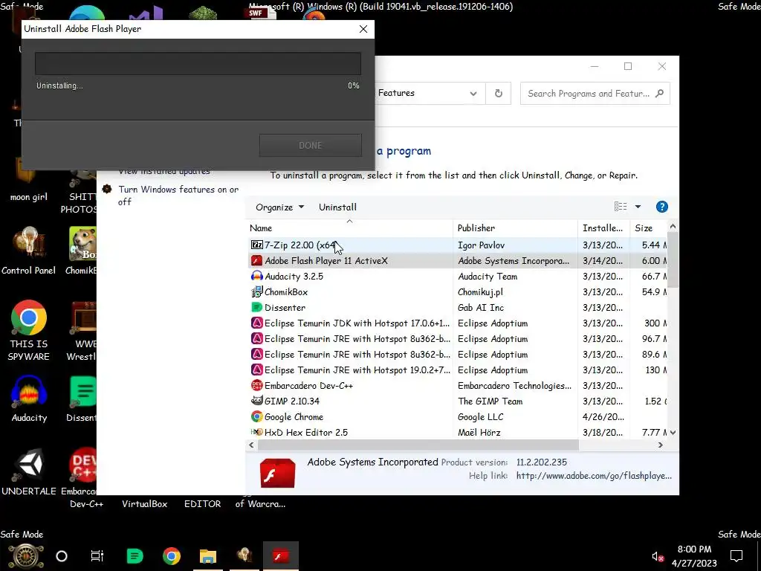Click the muted volume tray icon
761x571 pixels.
click(x=658, y=556)
